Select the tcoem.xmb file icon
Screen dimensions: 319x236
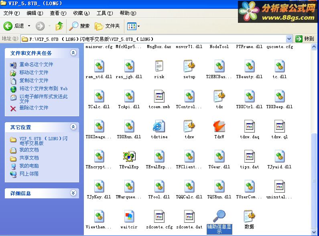tap(159, 96)
